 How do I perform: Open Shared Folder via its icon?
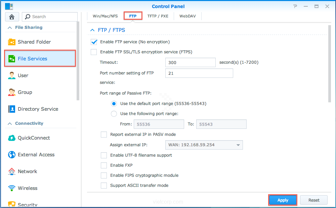coord(12,42)
